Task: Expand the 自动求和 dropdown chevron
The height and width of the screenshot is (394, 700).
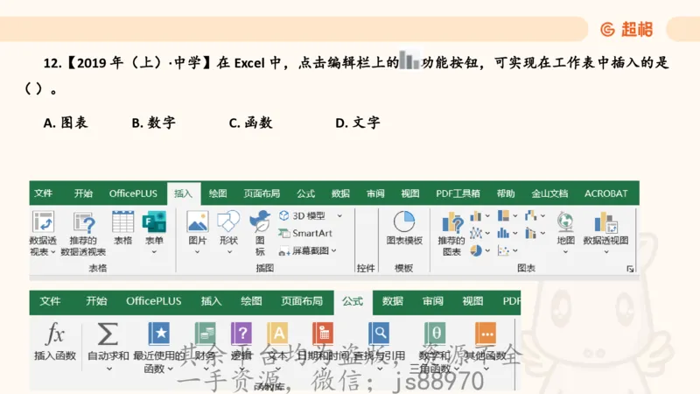Action: pyautogui.click(x=108, y=369)
